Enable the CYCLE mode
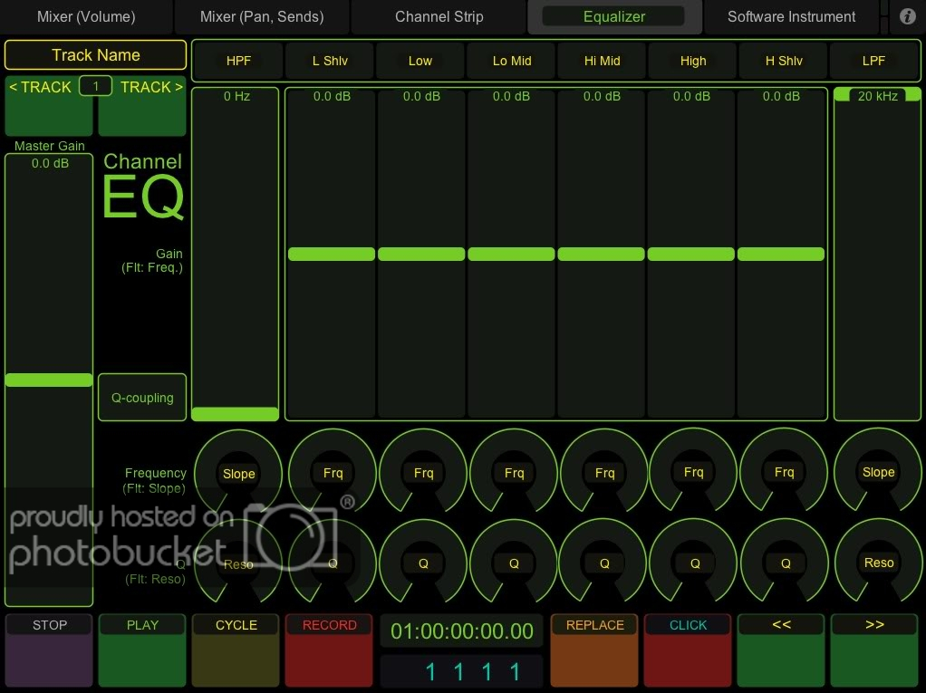Screen dimensions: 926x693 coord(236,650)
